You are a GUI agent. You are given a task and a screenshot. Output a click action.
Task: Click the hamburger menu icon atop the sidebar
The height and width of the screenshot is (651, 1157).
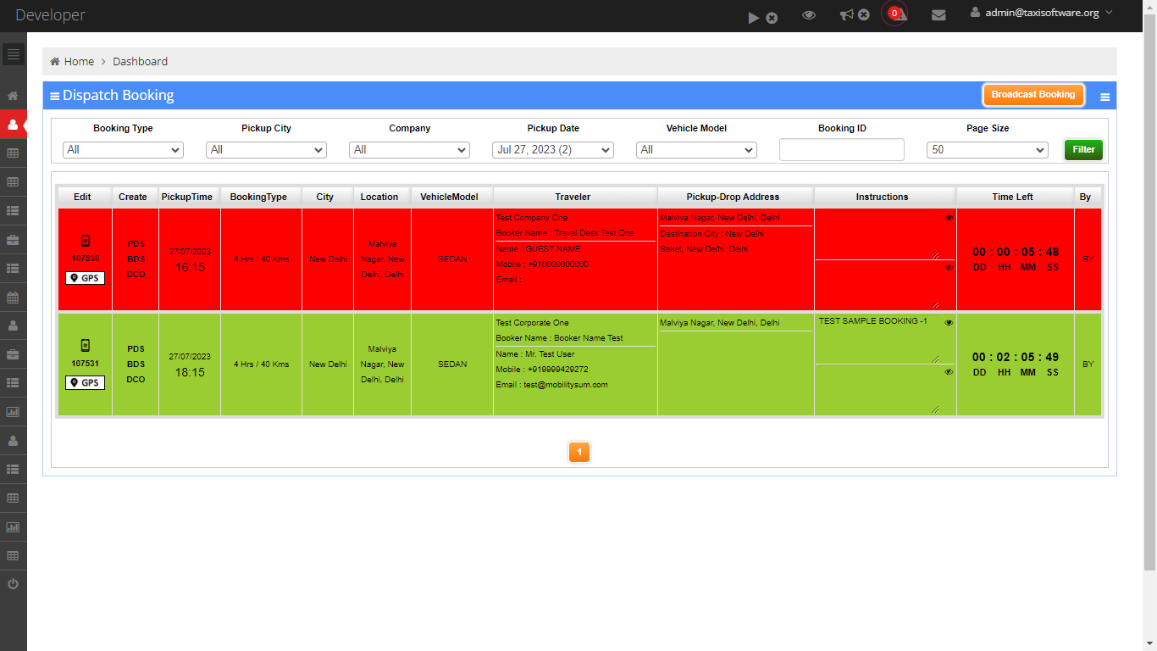pos(13,55)
